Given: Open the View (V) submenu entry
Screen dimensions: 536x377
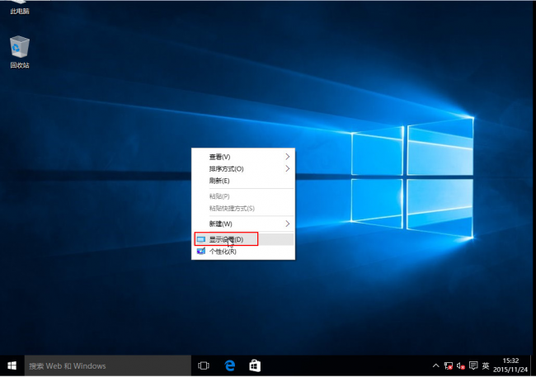Looking at the screenshot, I should coord(243,157).
